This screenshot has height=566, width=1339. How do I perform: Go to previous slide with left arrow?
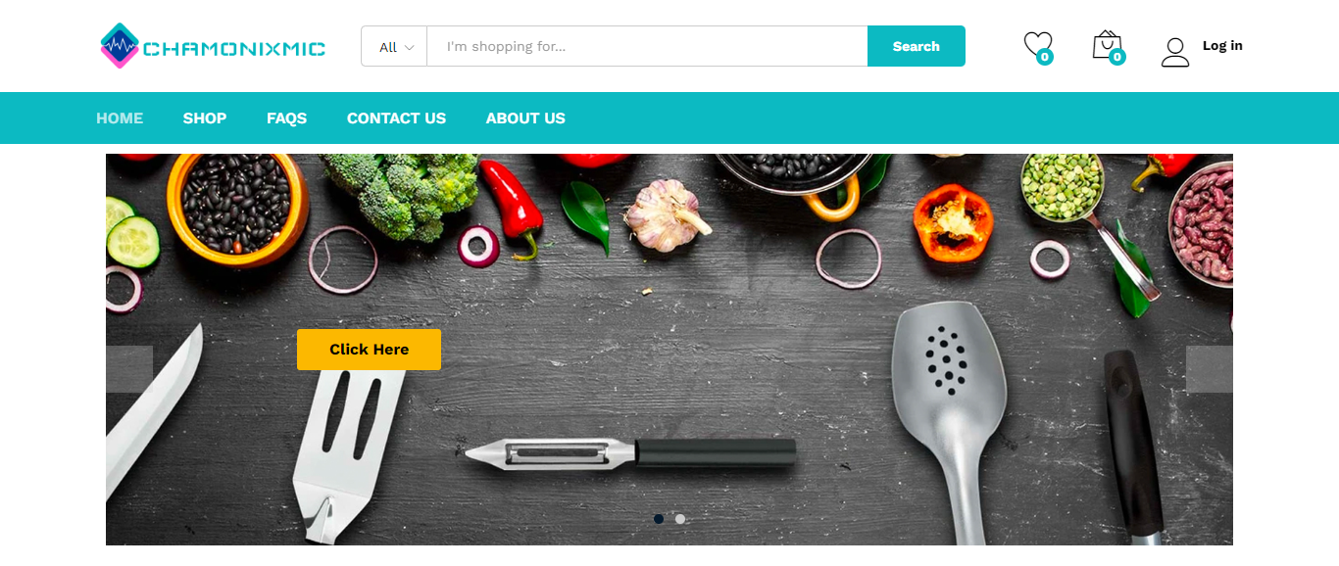[129, 369]
